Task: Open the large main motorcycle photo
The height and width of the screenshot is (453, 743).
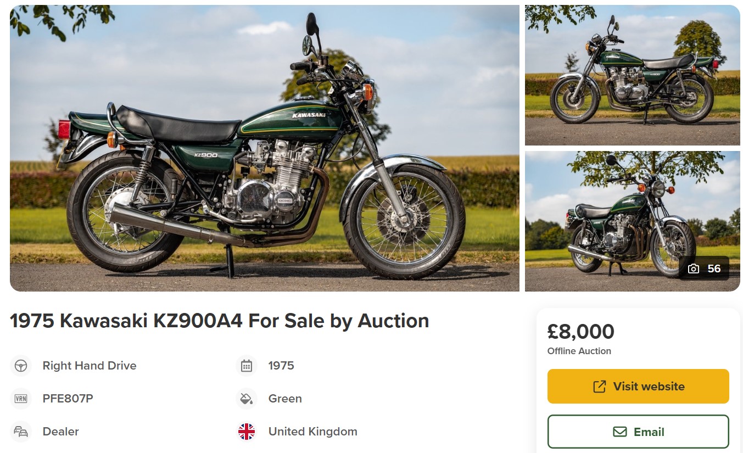Action: tap(264, 148)
